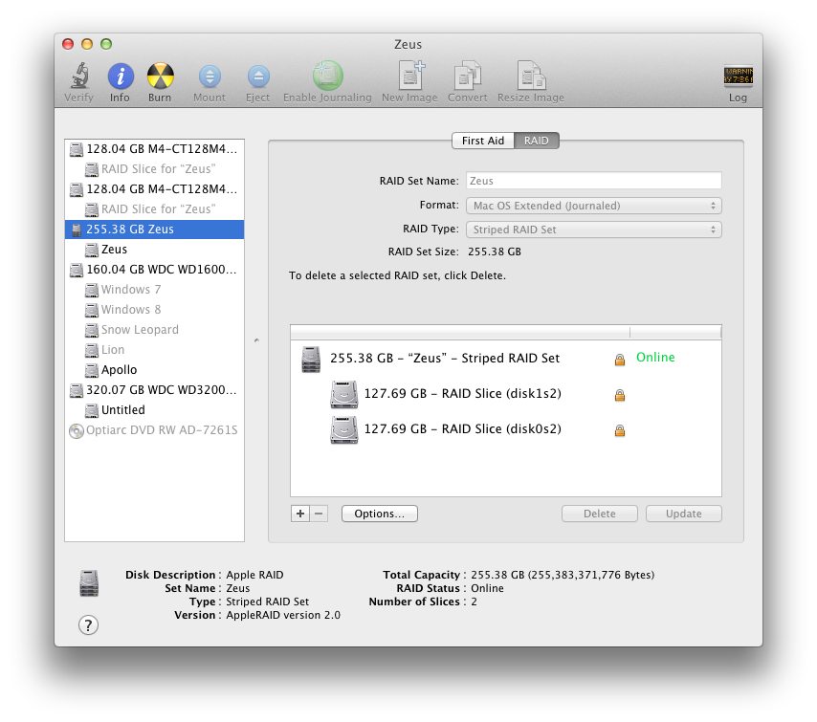
Task: Select the Snow Leopard partition
Action: tap(154, 330)
